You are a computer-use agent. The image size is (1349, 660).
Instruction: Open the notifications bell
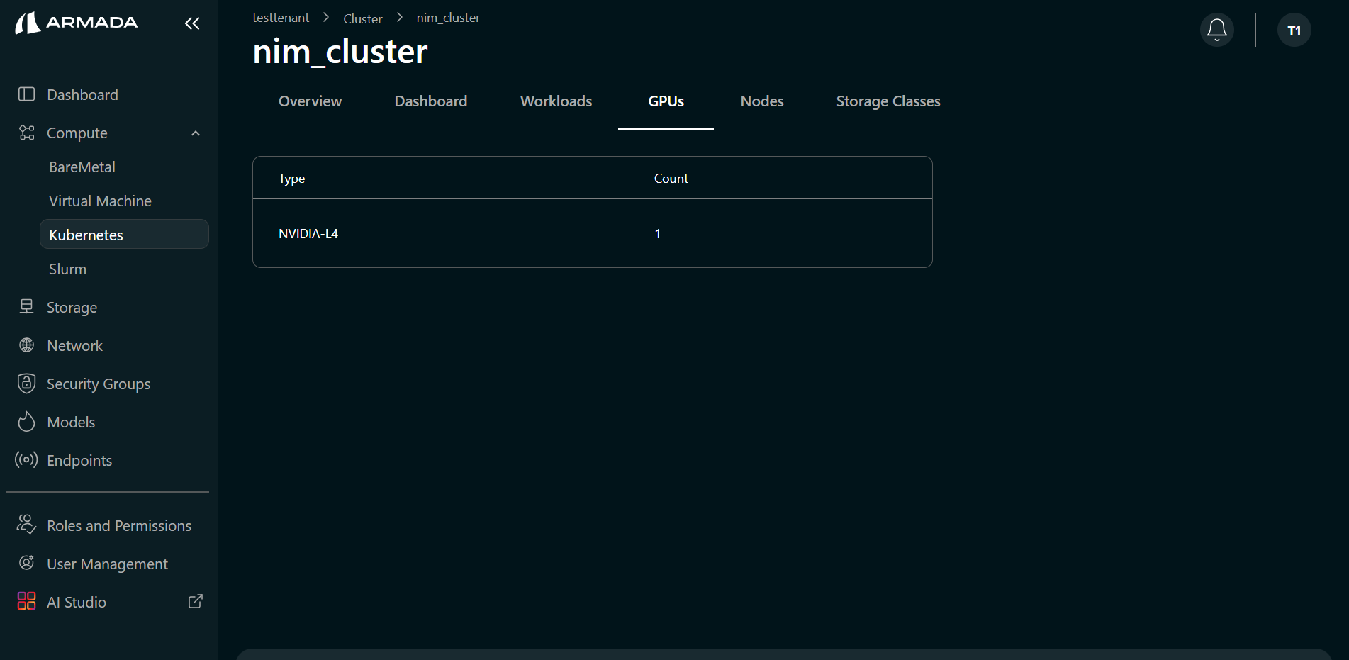[x=1216, y=30]
